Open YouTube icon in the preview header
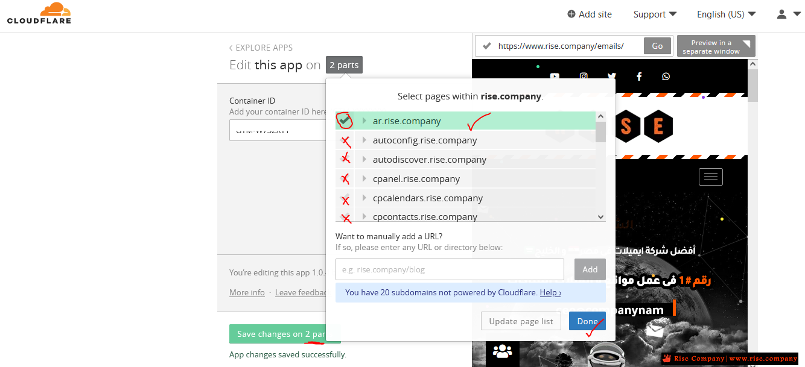Image resolution: width=805 pixels, height=367 pixels. 555,77
